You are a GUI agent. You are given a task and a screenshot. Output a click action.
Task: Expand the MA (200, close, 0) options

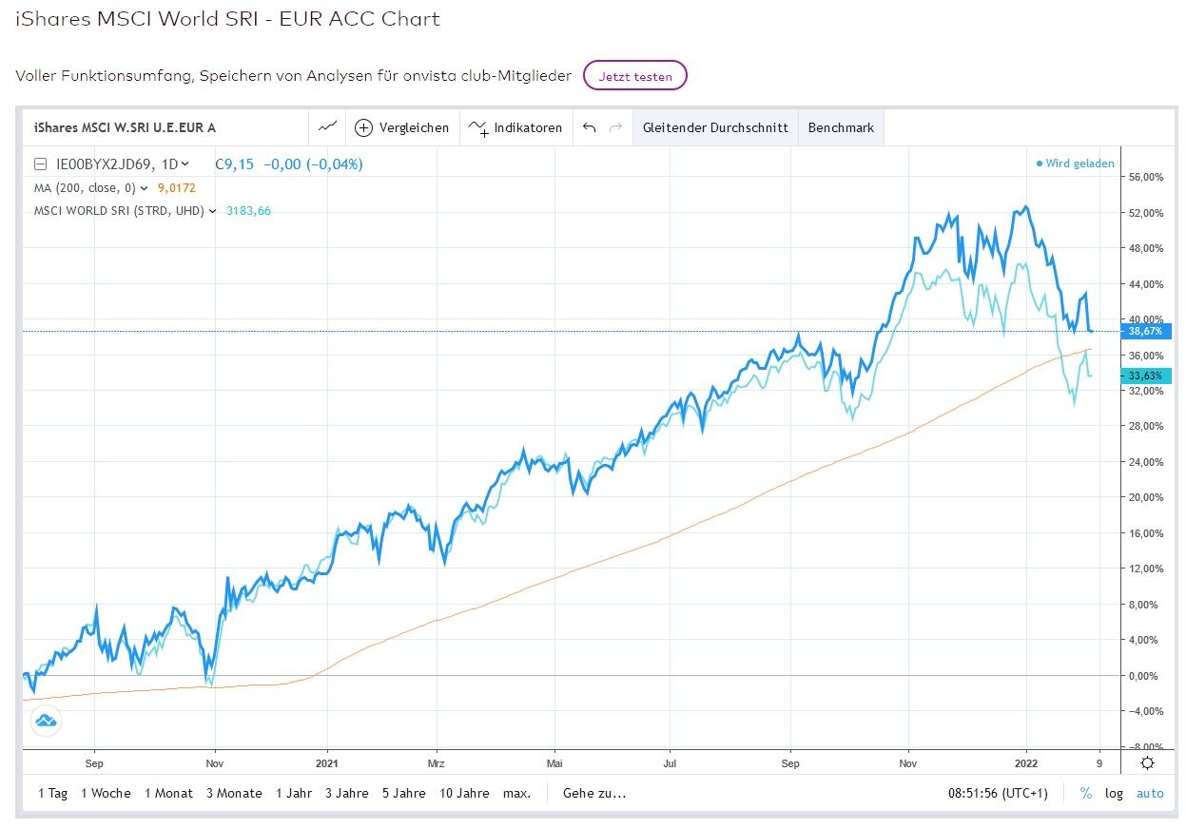pos(144,188)
